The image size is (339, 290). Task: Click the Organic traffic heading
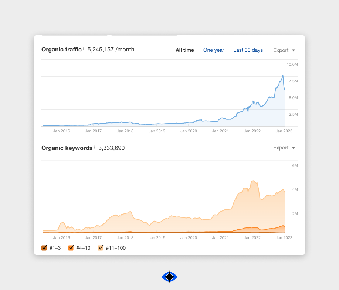(x=61, y=50)
